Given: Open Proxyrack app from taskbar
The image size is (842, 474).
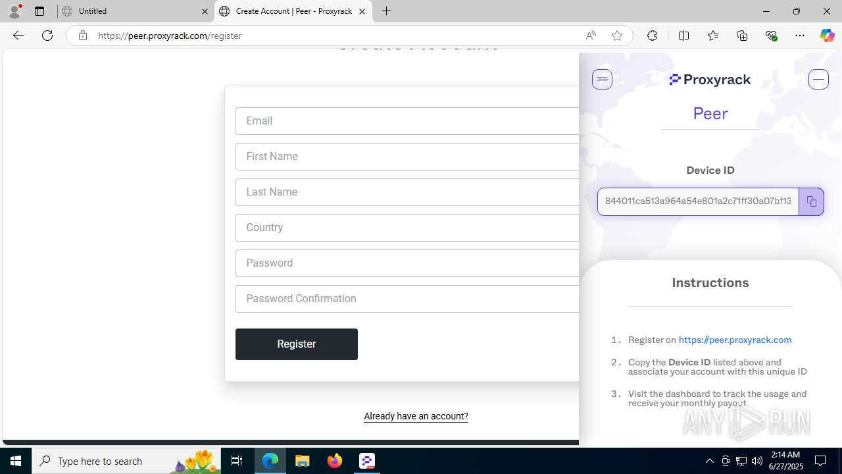Looking at the screenshot, I should [367, 461].
